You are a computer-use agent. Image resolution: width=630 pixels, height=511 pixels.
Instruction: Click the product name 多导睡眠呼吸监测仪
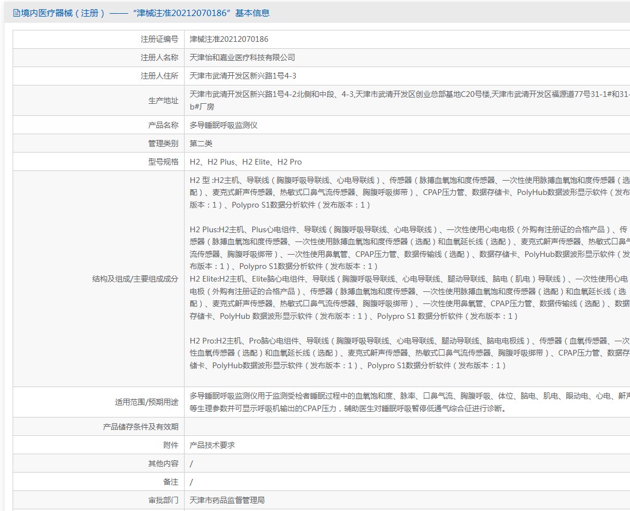(x=224, y=125)
